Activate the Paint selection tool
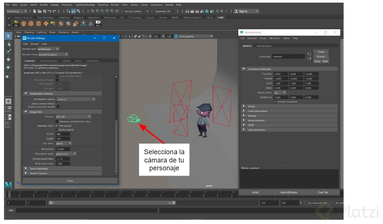 point(8,52)
